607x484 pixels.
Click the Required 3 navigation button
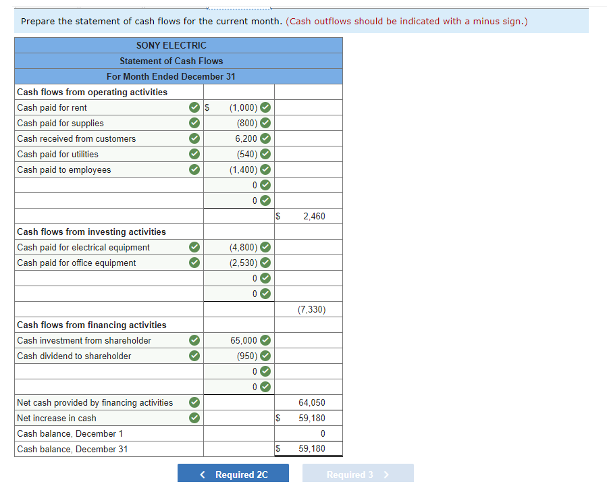[358, 473]
